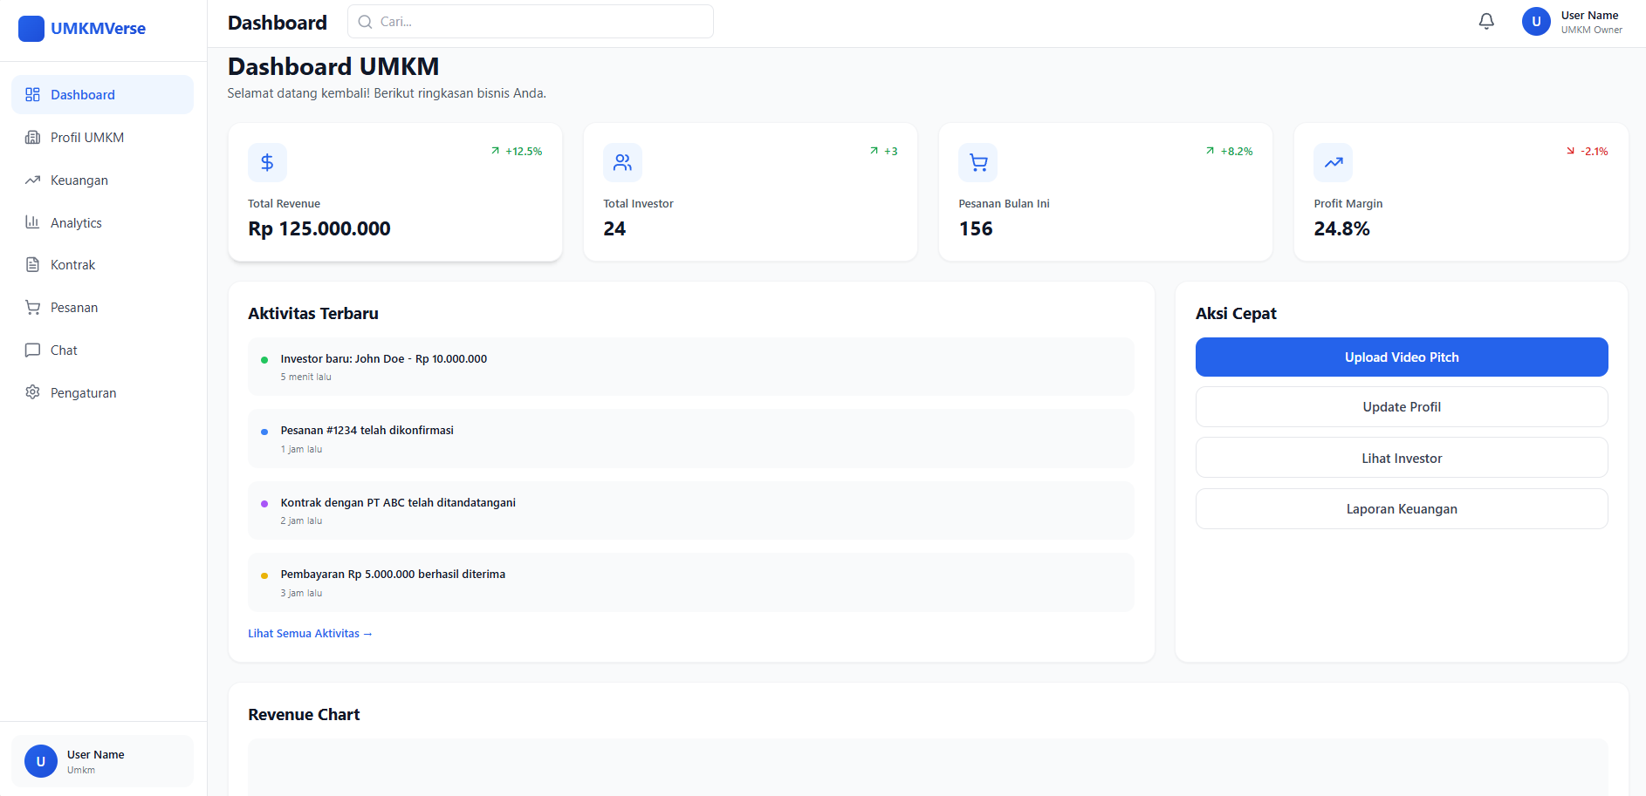This screenshot has width=1646, height=796.
Task: Open notifications via the bell icon
Action: [x=1486, y=21]
